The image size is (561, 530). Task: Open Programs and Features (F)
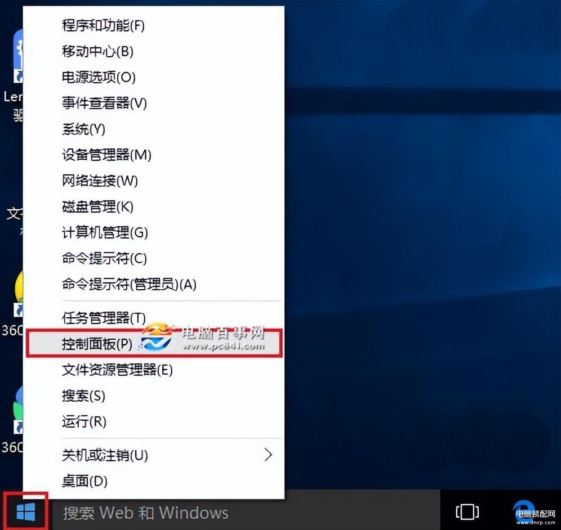coord(154,25)
